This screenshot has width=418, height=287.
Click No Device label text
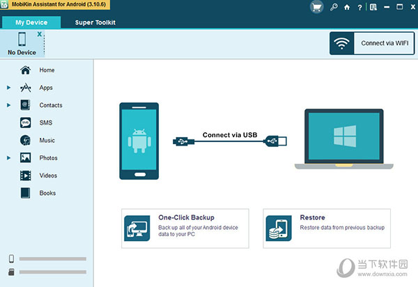(x=22, y=52)
